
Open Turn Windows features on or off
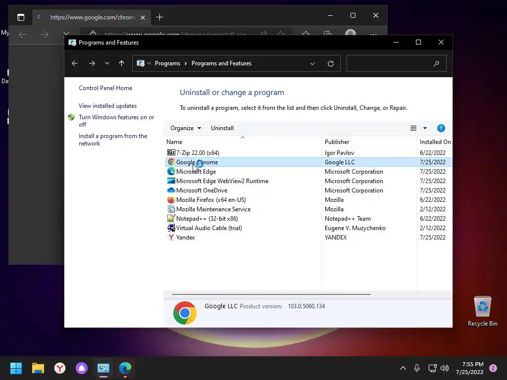click(116, 121)
